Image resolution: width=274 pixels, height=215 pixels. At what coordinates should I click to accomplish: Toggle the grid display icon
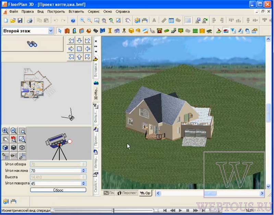[x=188, y=21]
